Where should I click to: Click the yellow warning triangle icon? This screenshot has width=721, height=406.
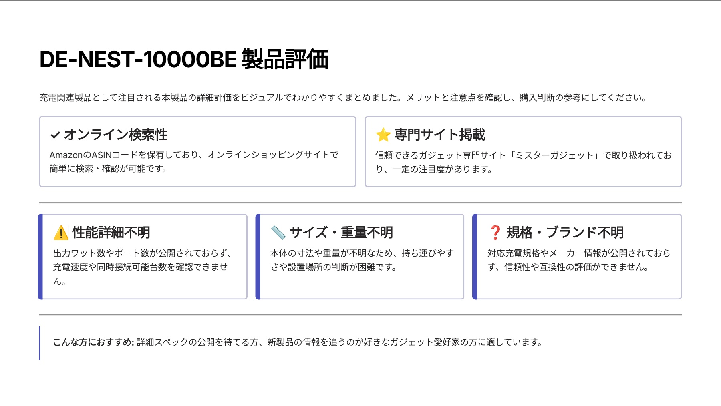pos(61,233)
